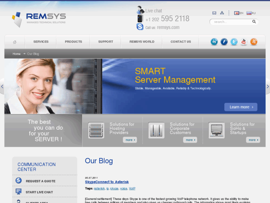Click the post date 05.07.2011
Image resolution: width=270 pixels, height=203 pixels.
(91, 178)
